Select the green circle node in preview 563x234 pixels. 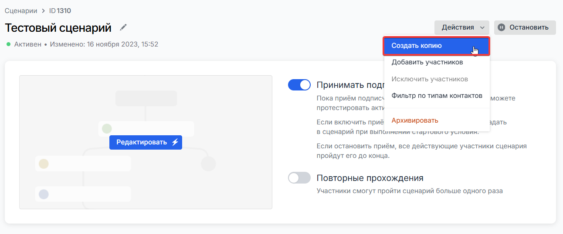tap(107, 129)
